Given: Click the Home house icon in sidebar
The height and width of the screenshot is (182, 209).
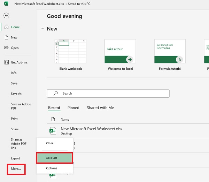Looking at the screenshot, I should [6, 27].
